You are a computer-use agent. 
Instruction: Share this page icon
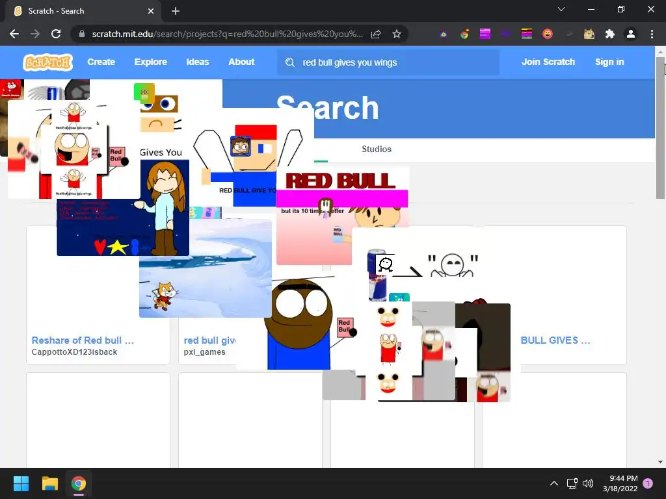tap(376, 34)
